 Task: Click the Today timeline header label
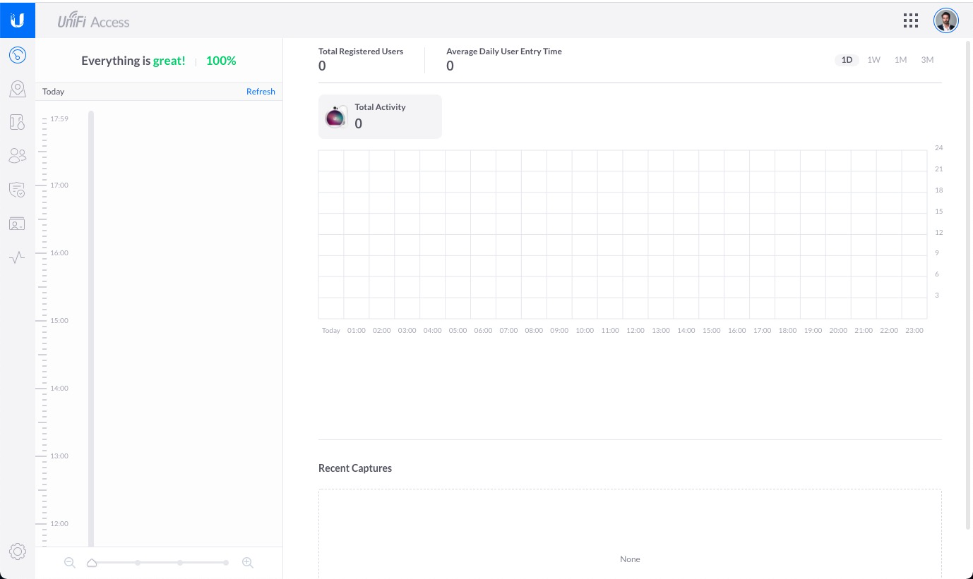tap(53, 92)
